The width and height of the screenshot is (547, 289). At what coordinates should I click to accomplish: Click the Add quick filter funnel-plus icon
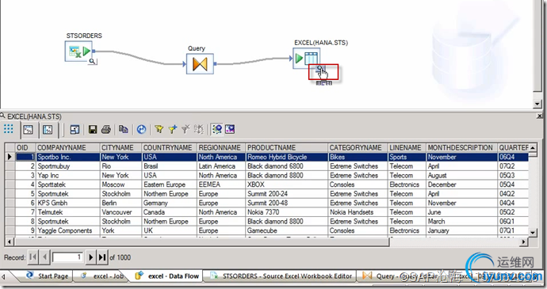pyautogui.click(x=172, y=129)
